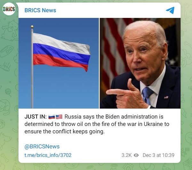192x170 pixels.
Task: Click the small flag lapel pin on suit
Action: pos(166,97)
